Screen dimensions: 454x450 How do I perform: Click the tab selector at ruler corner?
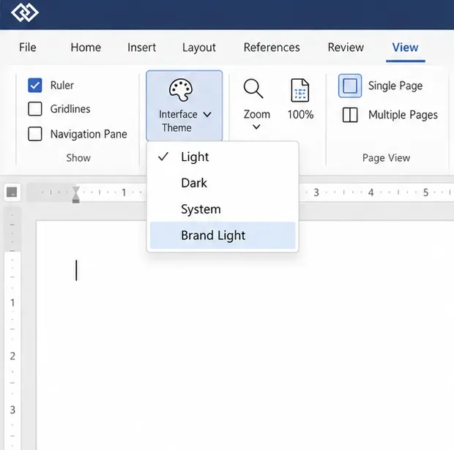click(12, 192)
